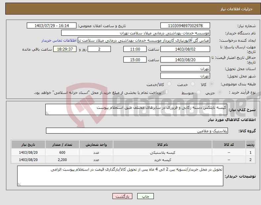Click the validity time field 15:00
The image size is (261, 205).
coord(135,60)
